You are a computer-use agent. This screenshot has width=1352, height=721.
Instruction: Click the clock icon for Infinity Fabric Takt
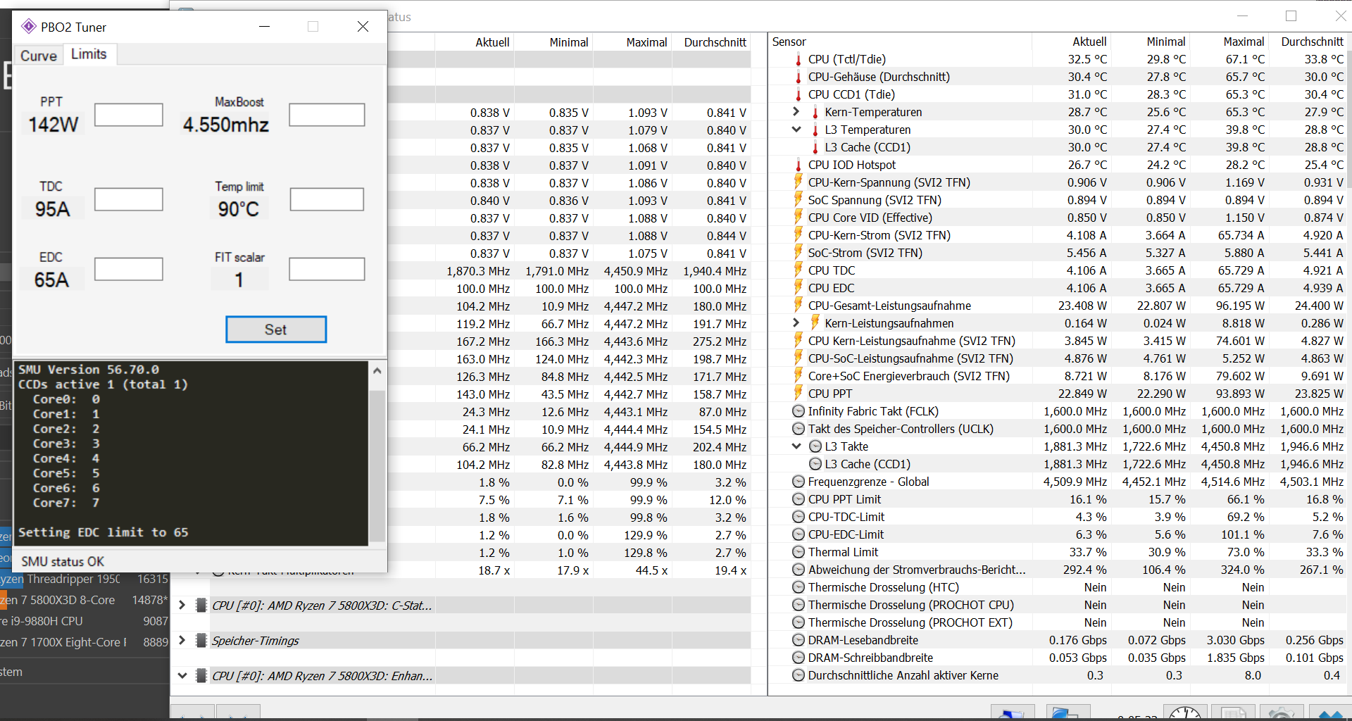(799, 411)
